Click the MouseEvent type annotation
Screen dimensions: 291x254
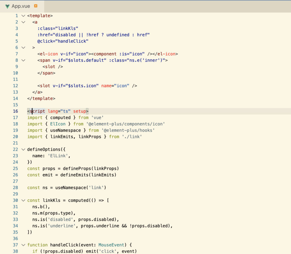(x=111, y=245)
